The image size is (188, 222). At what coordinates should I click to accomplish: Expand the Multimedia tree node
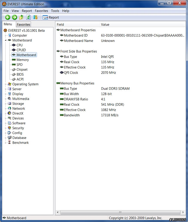pos(6,99)
